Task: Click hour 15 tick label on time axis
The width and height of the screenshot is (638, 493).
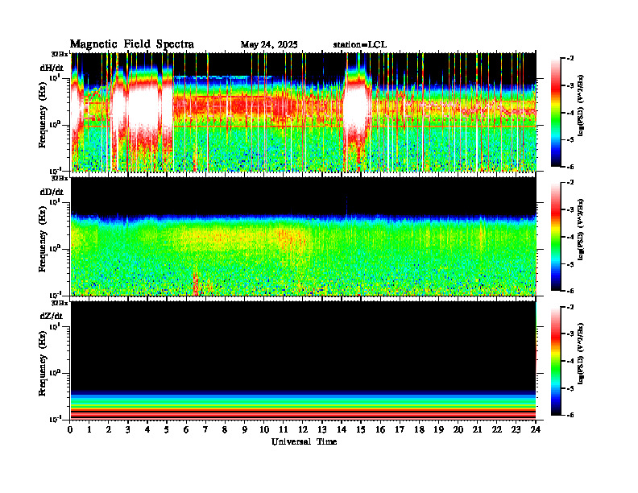Action: [361, 430]
